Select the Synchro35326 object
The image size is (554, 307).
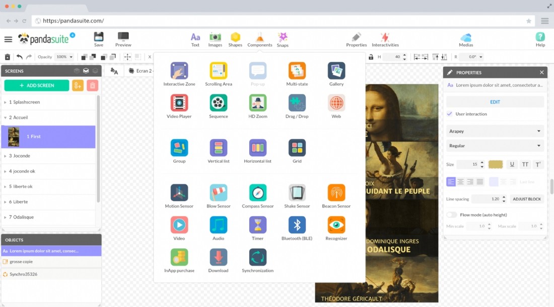click(51, 274)
